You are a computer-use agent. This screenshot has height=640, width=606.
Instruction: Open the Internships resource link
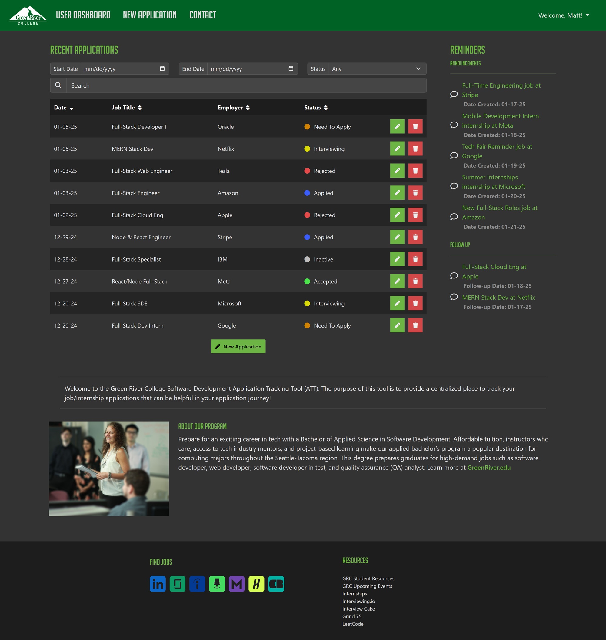355,594
